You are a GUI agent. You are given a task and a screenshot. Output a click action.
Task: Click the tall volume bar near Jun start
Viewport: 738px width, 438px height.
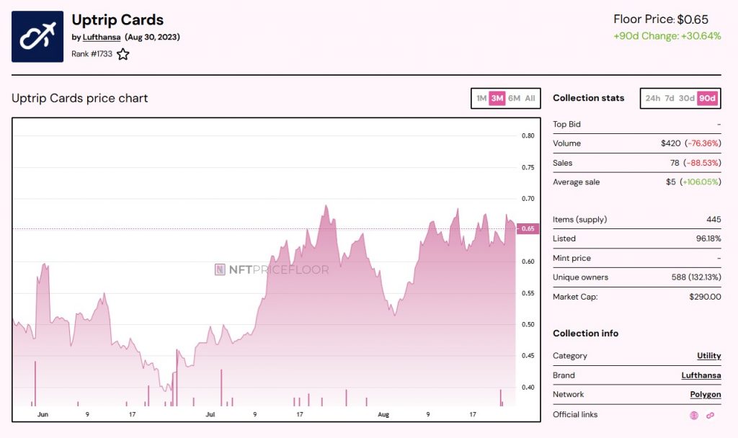[x=35, y=383]
